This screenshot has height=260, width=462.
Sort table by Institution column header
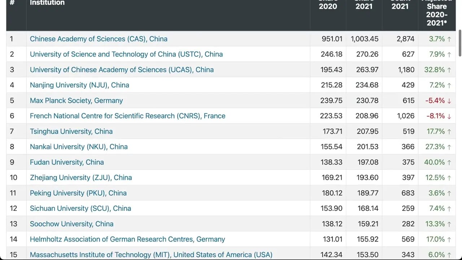47,3
